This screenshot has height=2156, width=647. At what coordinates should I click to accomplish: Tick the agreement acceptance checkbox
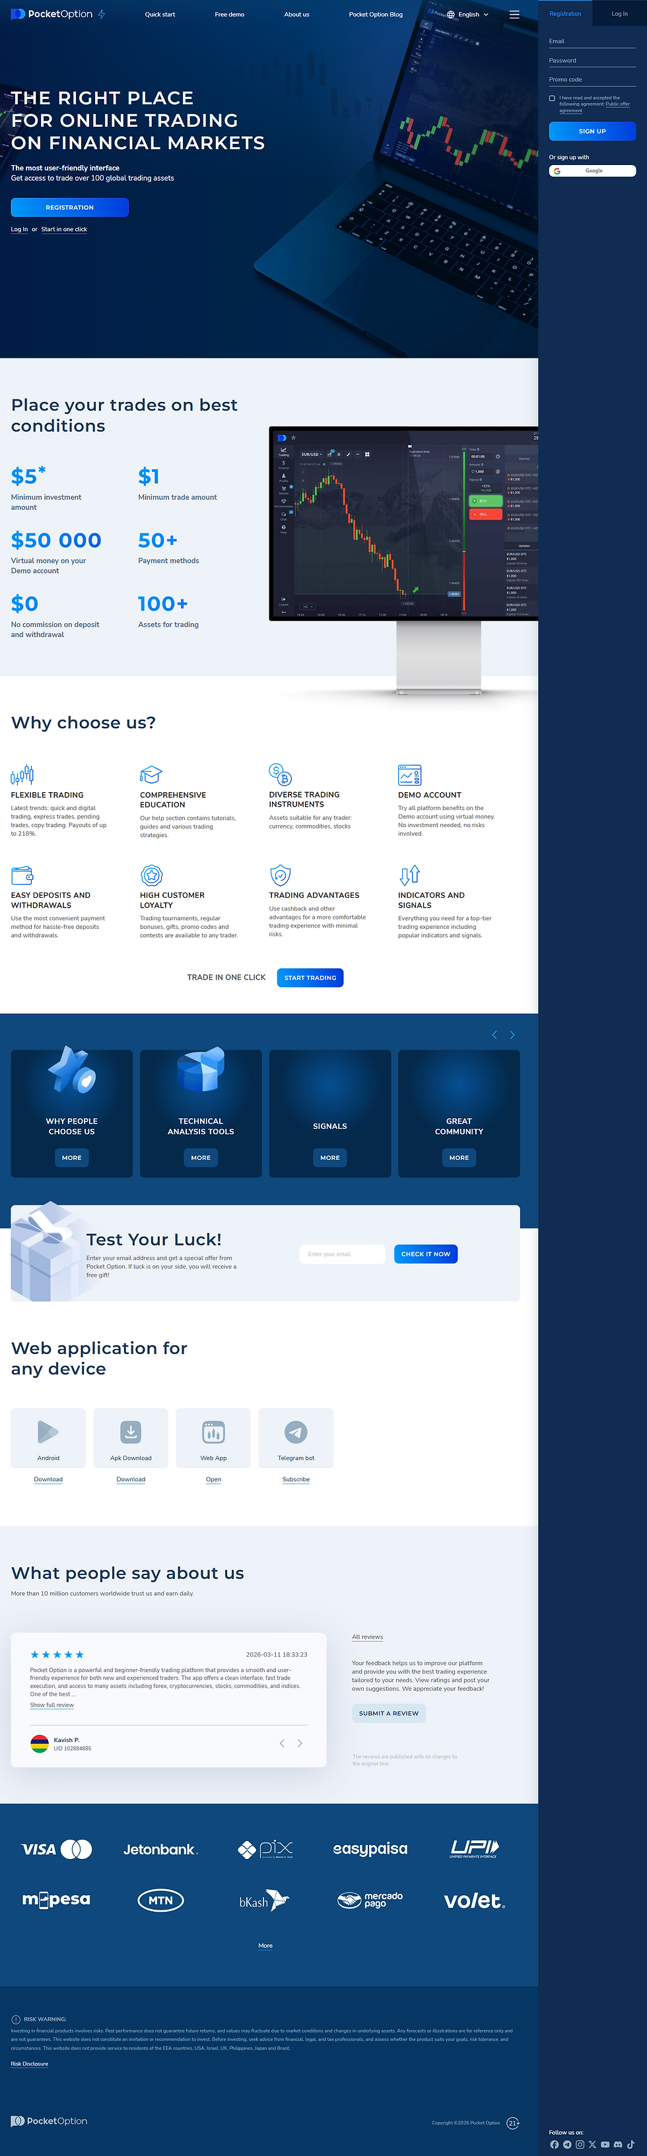click(x=551, y=98)
